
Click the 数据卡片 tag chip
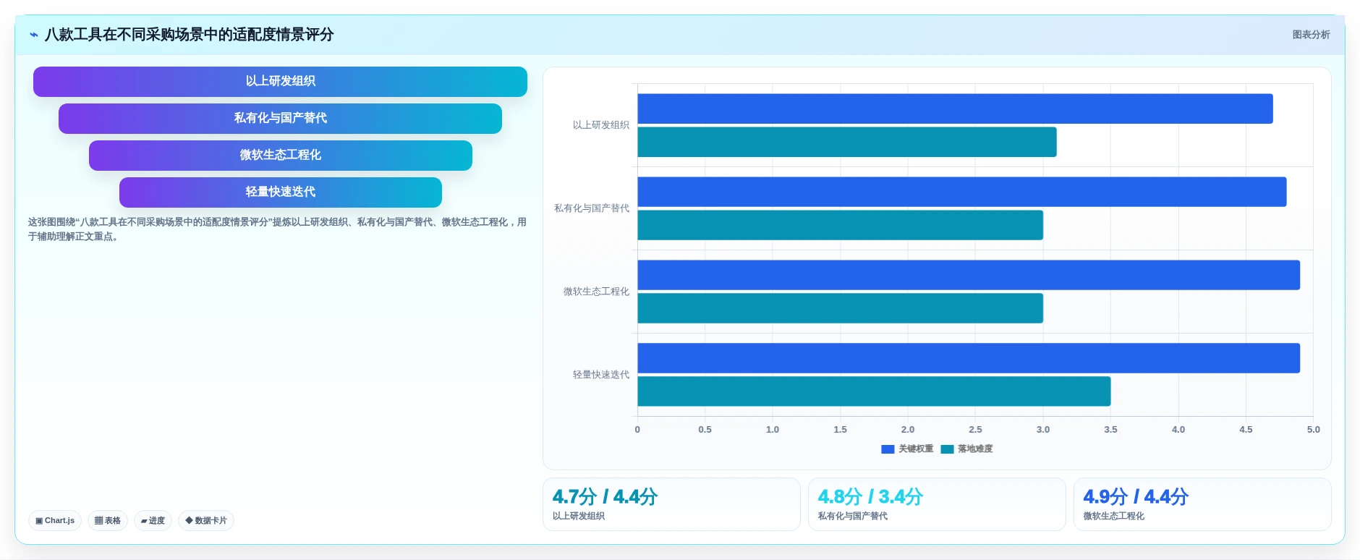pyautogui.click(x=206, y=520)
